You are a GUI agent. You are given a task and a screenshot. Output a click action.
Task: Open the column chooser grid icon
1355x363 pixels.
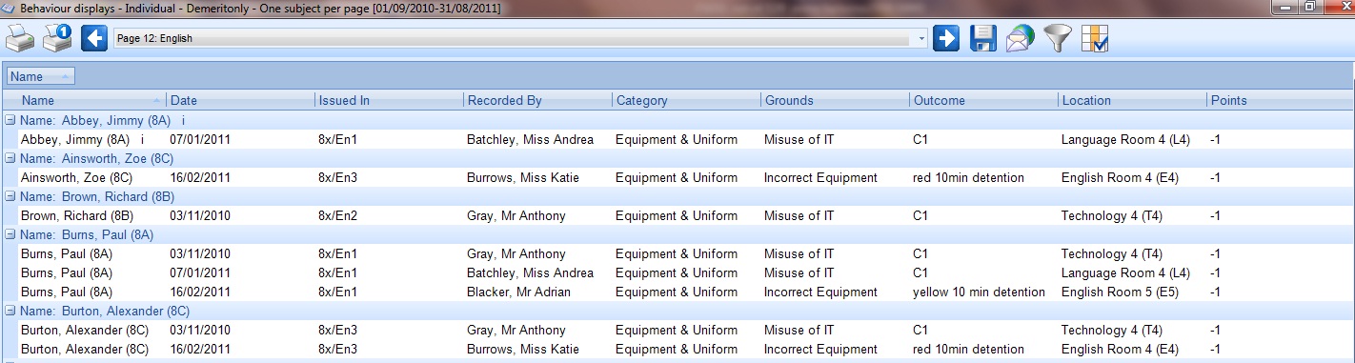coord(1095,38)
